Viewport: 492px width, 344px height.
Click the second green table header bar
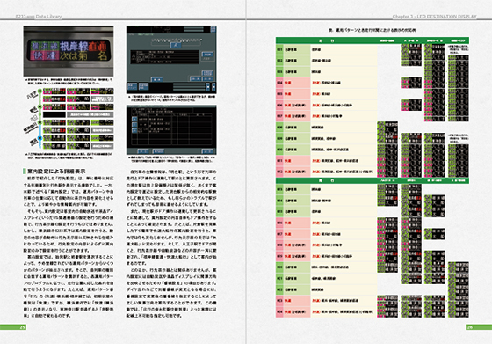[x=373, y=180]
